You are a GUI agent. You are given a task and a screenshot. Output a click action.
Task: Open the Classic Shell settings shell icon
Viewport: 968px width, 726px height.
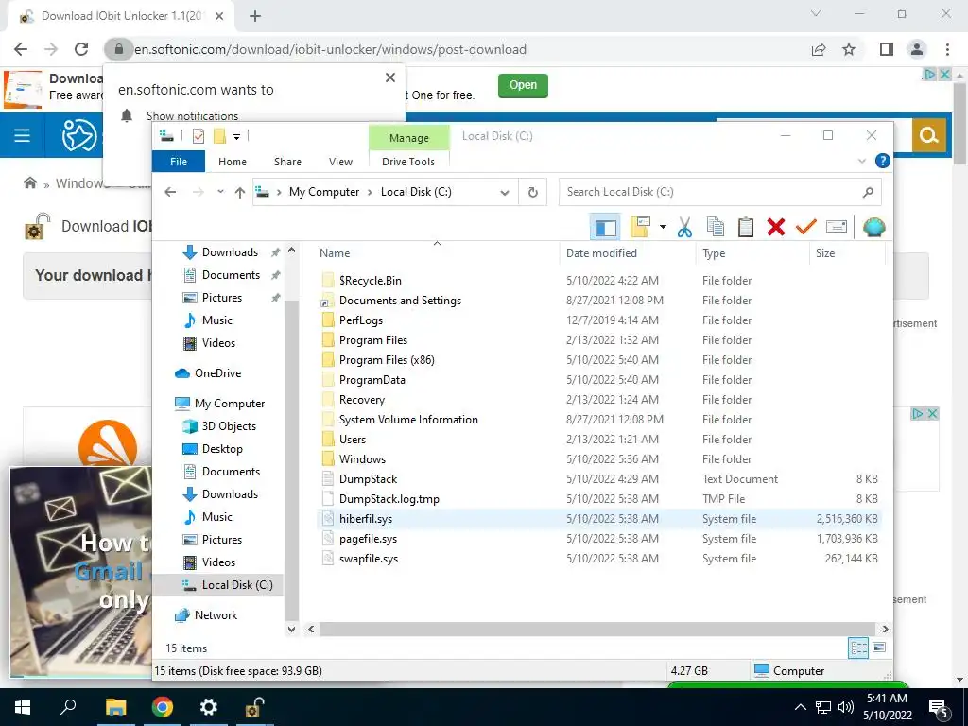click(873, 227)
